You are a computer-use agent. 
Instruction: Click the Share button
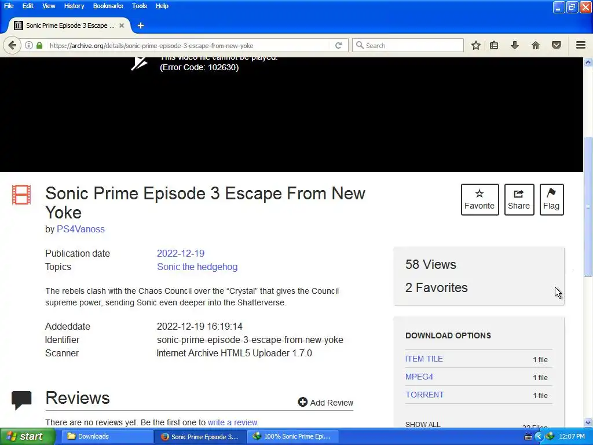519,199
